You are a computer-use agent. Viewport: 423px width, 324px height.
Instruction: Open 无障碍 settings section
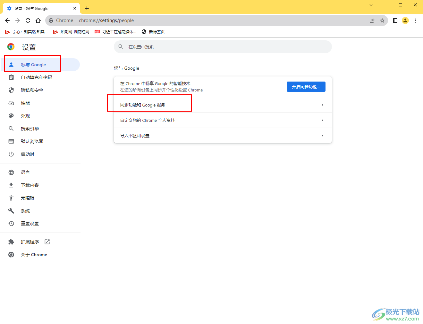(x=40, y=198)
